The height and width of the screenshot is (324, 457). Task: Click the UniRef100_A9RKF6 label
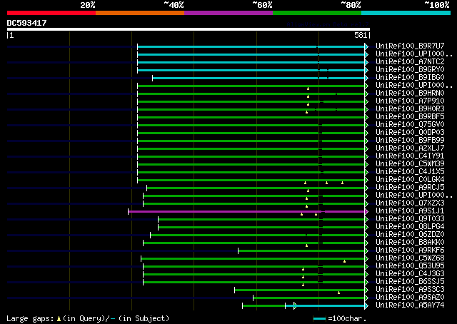point(410,250)
